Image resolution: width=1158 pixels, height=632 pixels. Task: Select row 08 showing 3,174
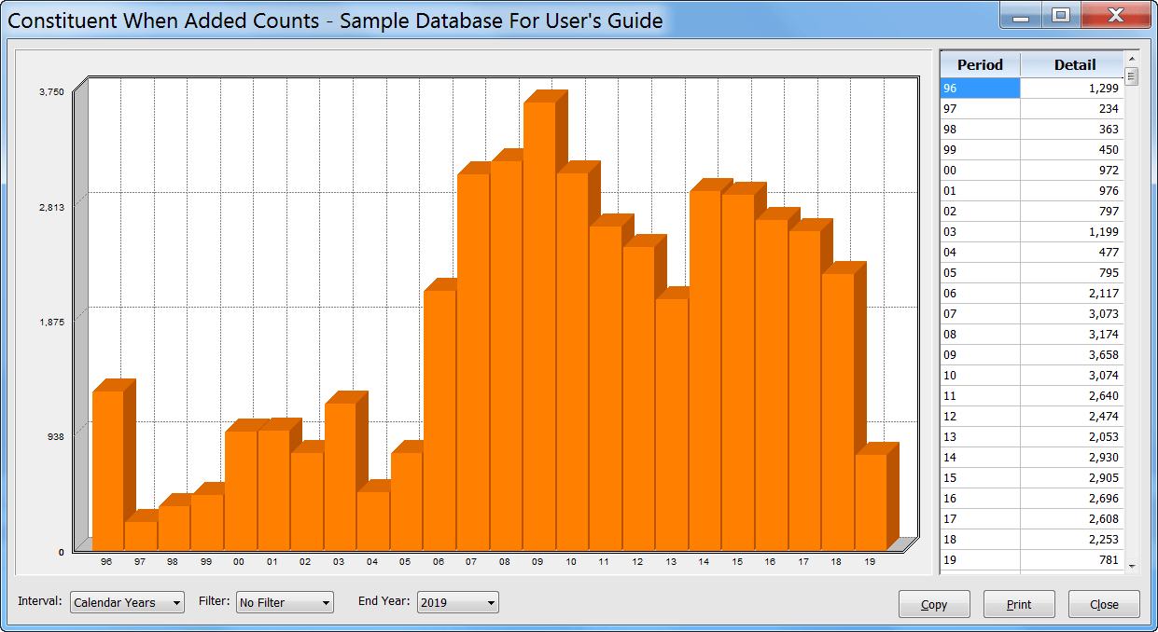(x=1026, y=334)
